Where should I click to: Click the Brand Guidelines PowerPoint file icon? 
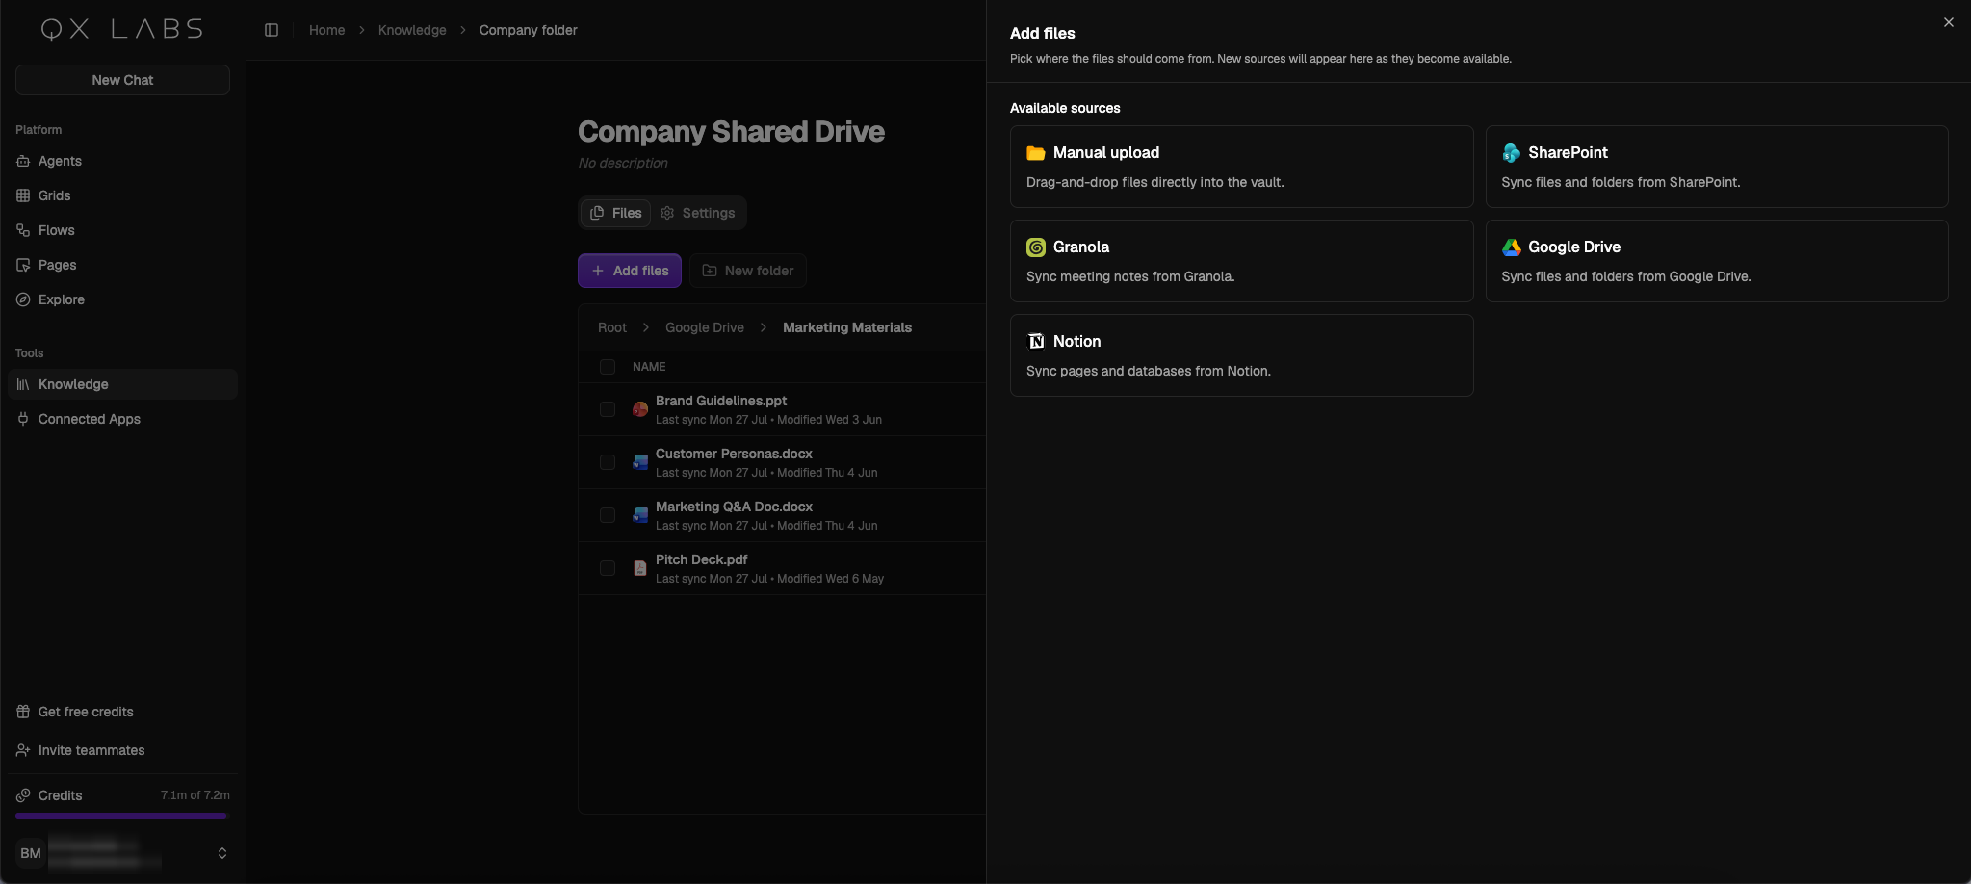[639, 409]
